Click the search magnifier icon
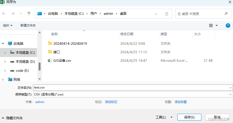 (226, 14)
